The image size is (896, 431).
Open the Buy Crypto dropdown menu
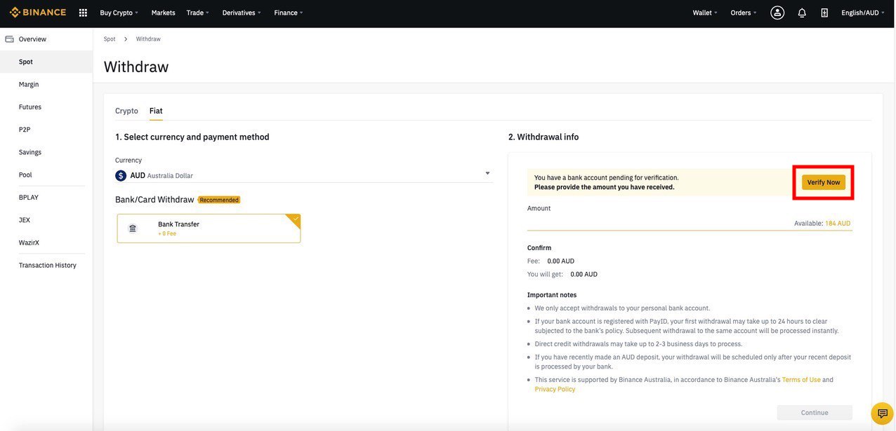[x=119, y=13]
